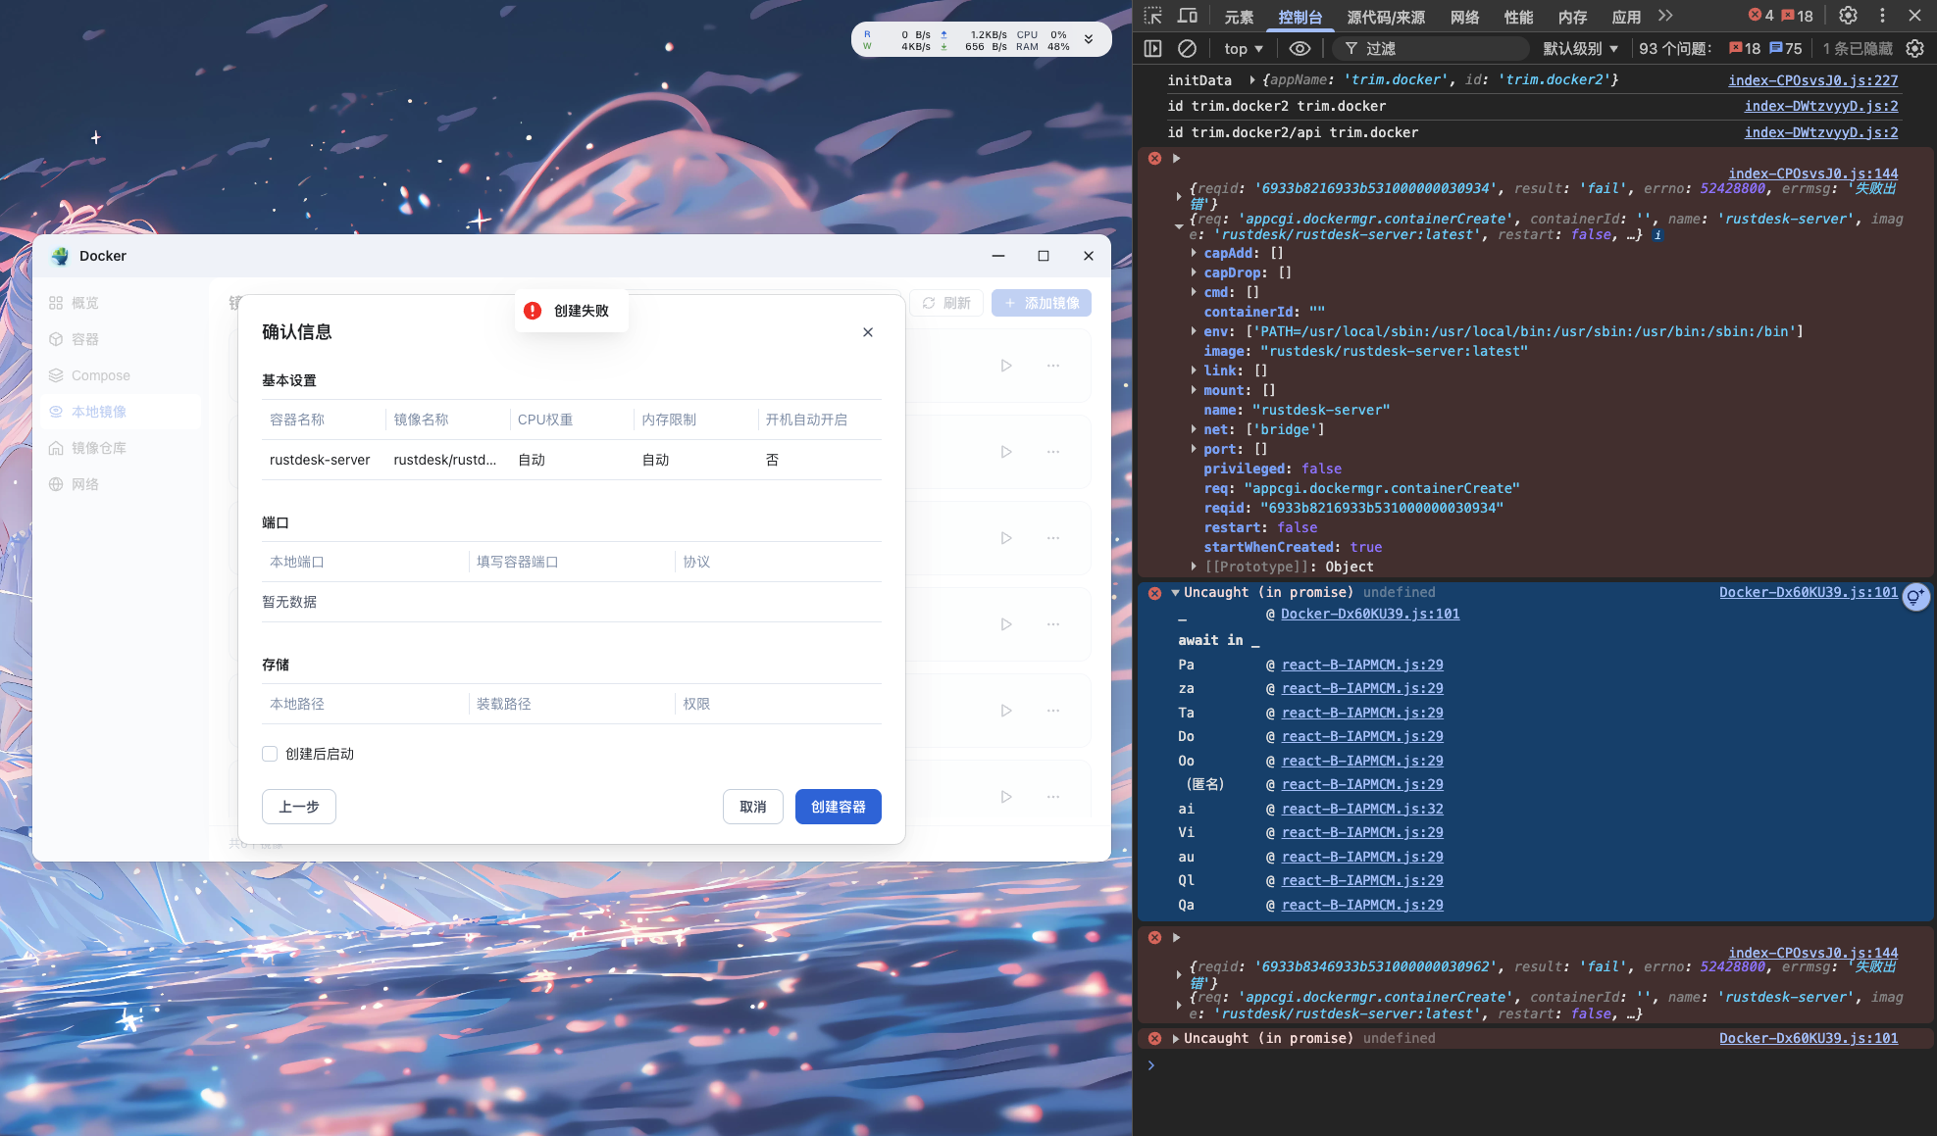Open DevTools settings gear icon
Viewport: 1937px width, 1136px height.
pyautogui.click(x=1848, y=16)
